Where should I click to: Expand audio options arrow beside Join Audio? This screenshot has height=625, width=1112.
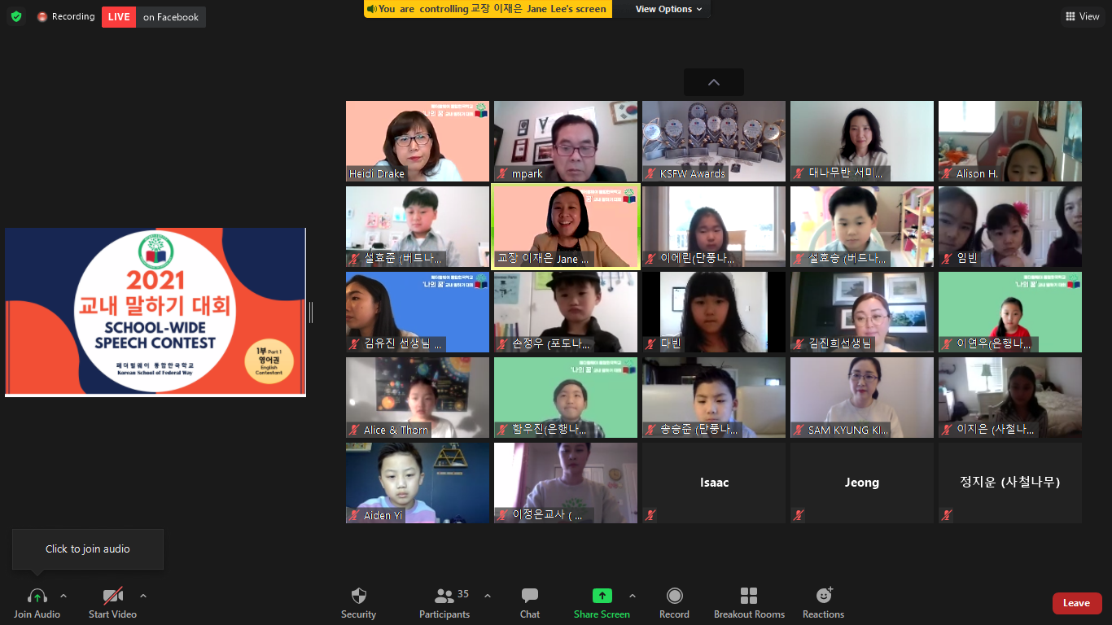[x=63, y=596]
